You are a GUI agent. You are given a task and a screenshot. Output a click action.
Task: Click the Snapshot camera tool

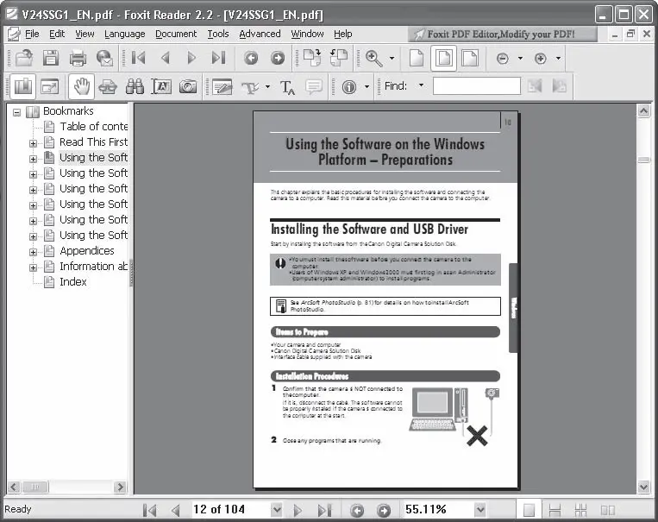[187, 86]
